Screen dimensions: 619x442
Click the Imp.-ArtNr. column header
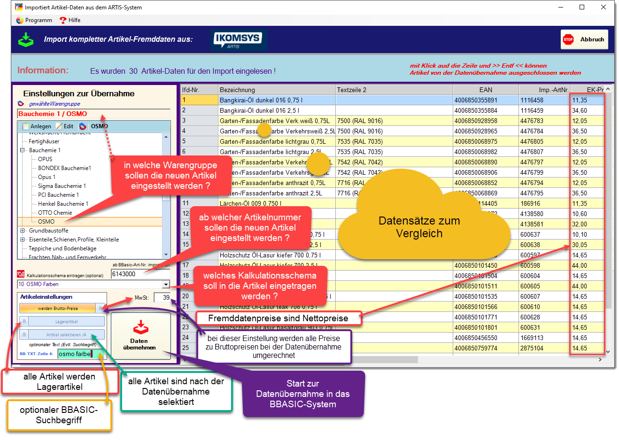(545, 90)
